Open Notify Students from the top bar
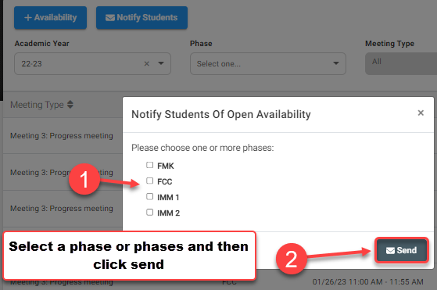The height and width of the screenshot is (290, 437). pyautogui.click(x=141, y=17)
